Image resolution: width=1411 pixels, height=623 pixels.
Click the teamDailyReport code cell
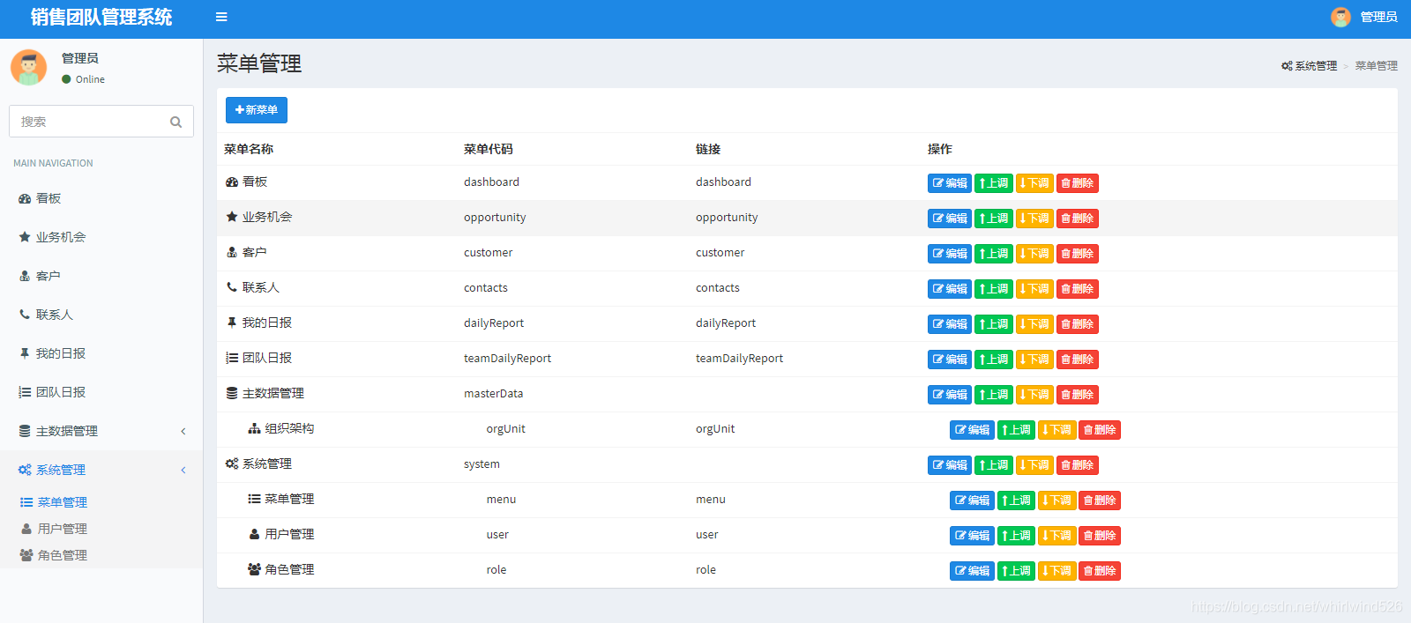(x=507, y=359)
